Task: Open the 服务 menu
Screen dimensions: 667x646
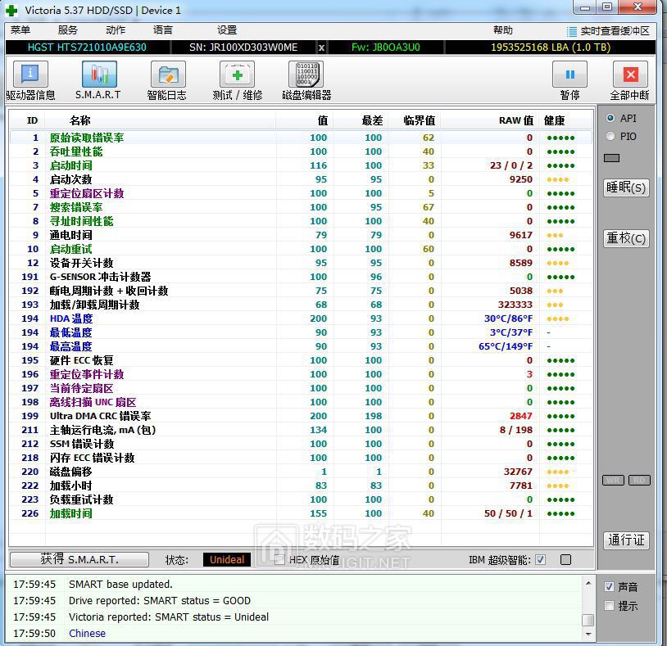Action: click(x=68, y=30)
